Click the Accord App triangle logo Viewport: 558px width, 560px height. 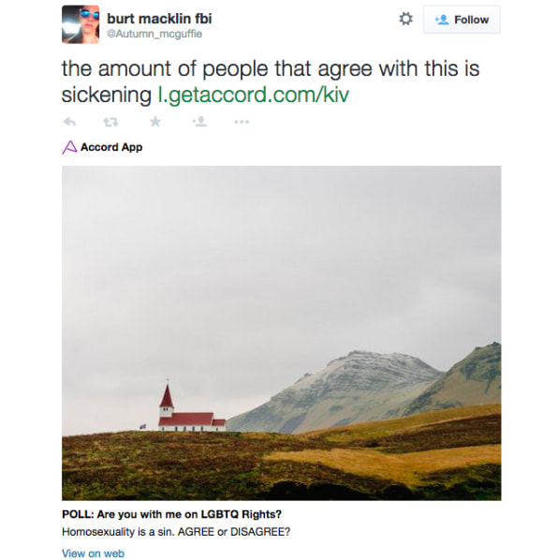click(x=69, y=147)
